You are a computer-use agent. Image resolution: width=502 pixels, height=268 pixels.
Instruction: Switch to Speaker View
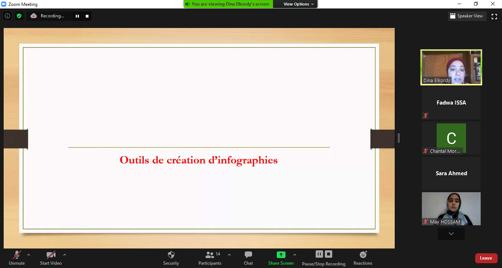pos(467,16)
